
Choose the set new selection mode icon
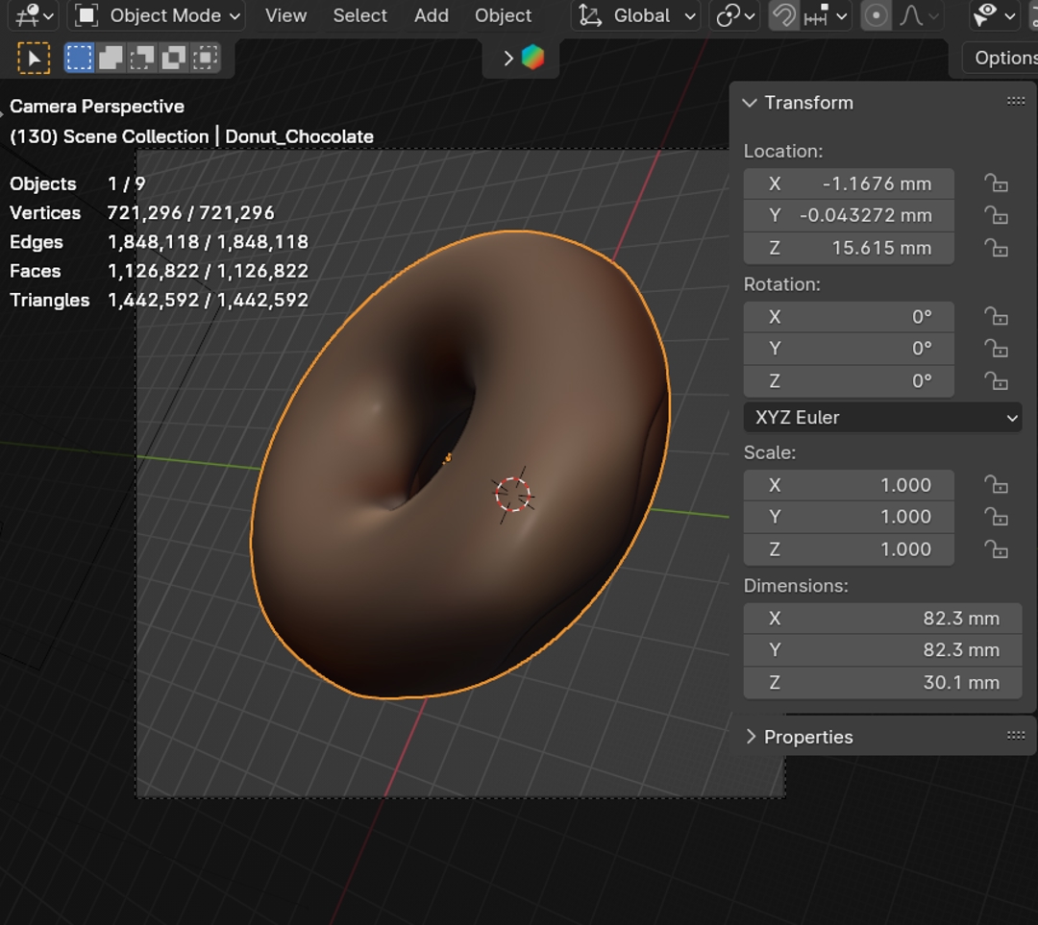79,59
